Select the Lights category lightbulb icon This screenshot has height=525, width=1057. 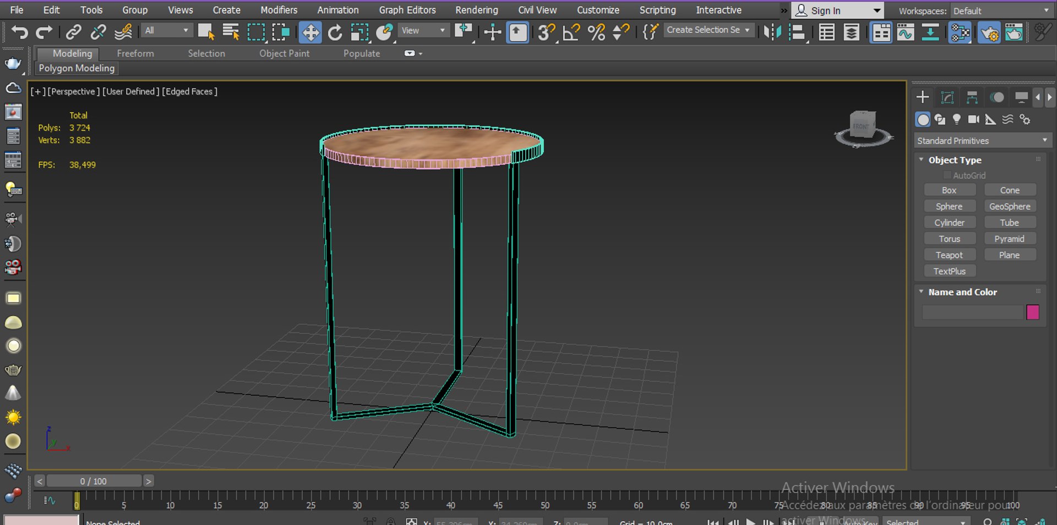pos(957,119)
